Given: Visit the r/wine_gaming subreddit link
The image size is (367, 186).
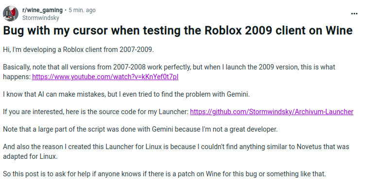Looking at the screenshot, I should [42, 10].
